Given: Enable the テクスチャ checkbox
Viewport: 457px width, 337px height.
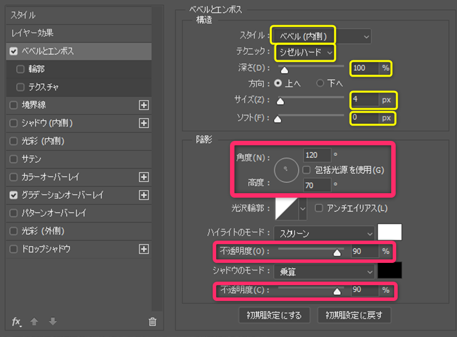Looking at the screenshot, I should click(x=20, y=87).
